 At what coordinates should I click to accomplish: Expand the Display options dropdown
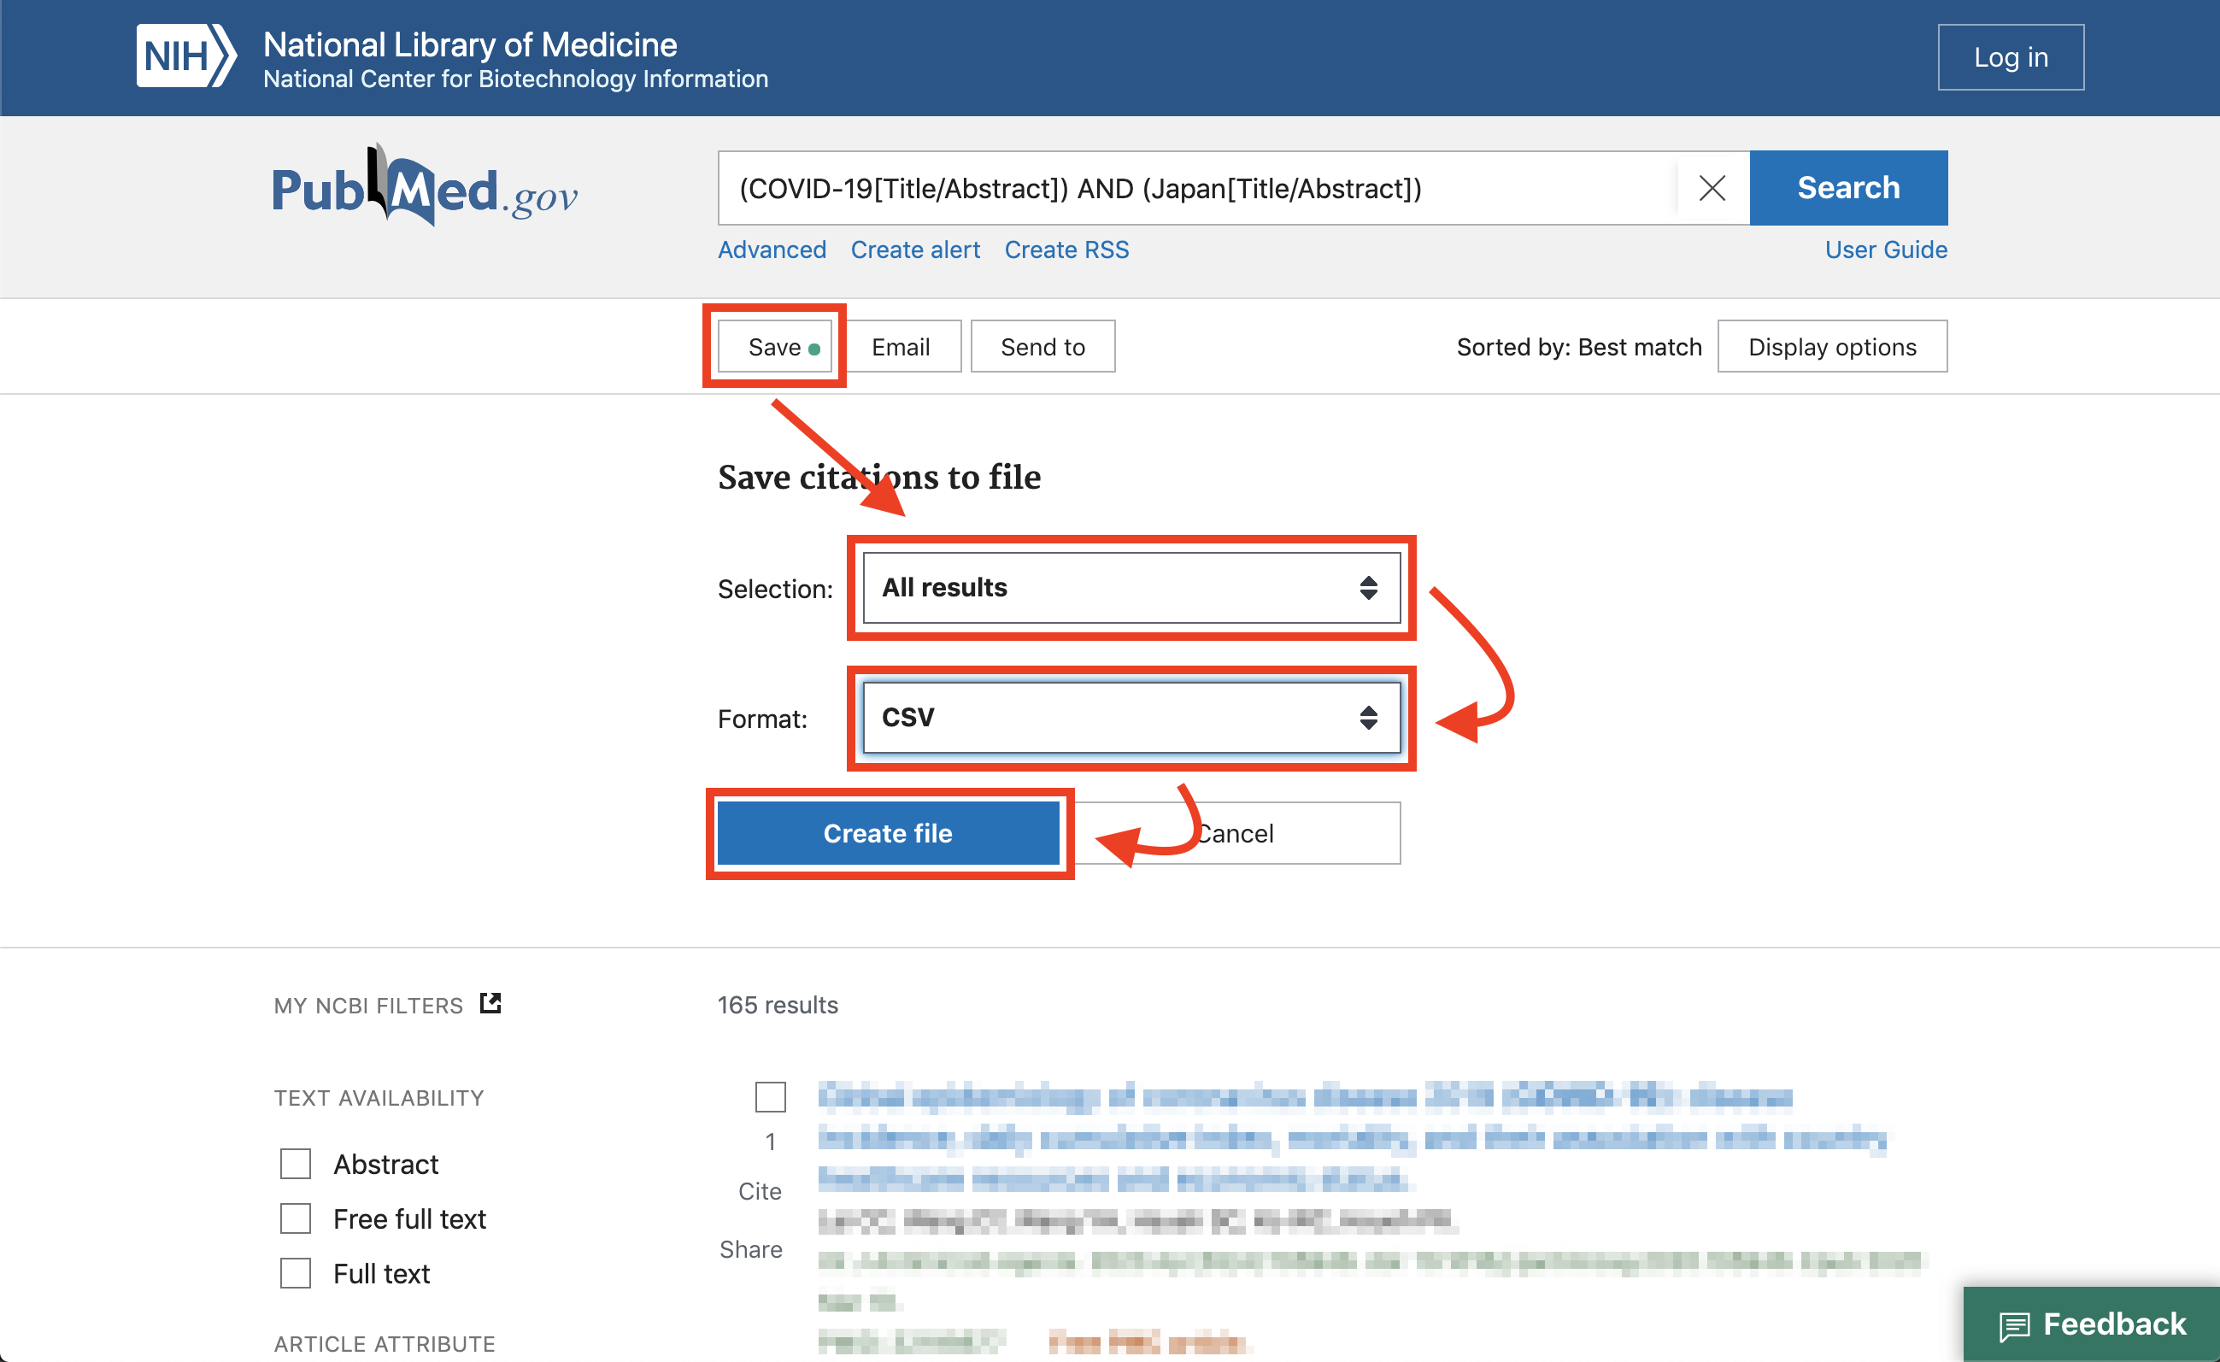click(1833, 346)
